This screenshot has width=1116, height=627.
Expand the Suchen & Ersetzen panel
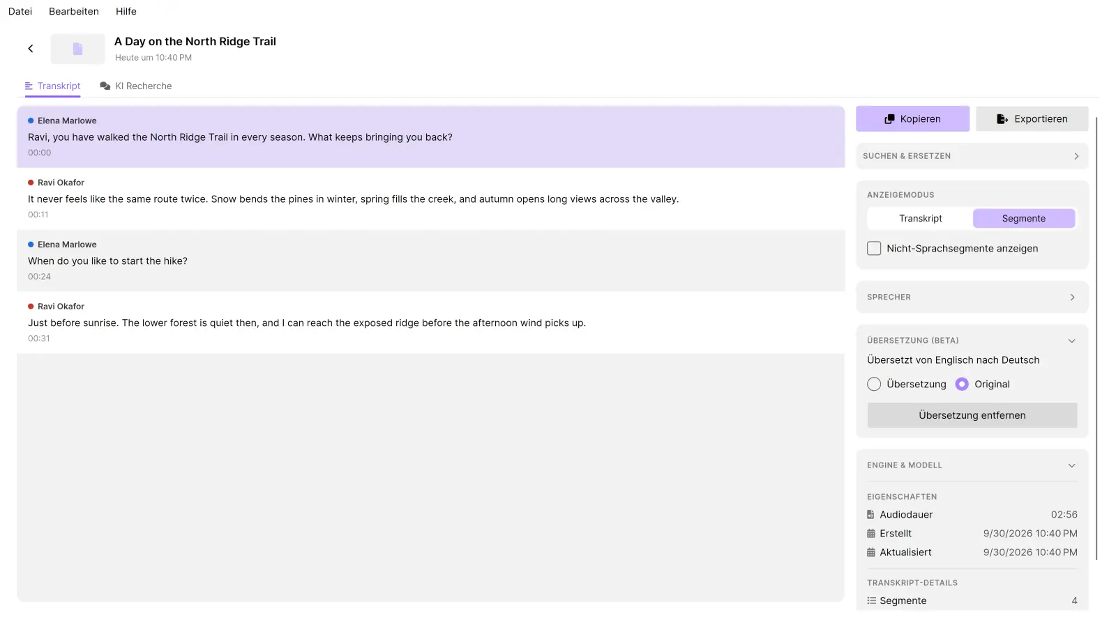[x=972, y=156]
